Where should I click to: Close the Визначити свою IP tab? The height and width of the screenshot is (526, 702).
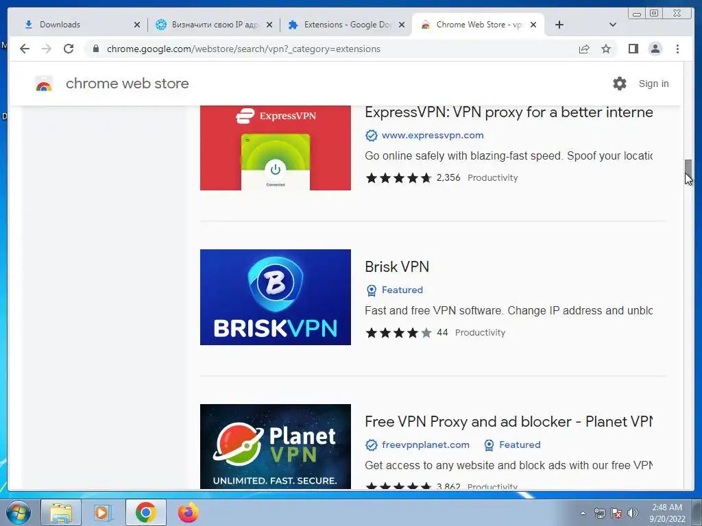click(x=269, y=25)
